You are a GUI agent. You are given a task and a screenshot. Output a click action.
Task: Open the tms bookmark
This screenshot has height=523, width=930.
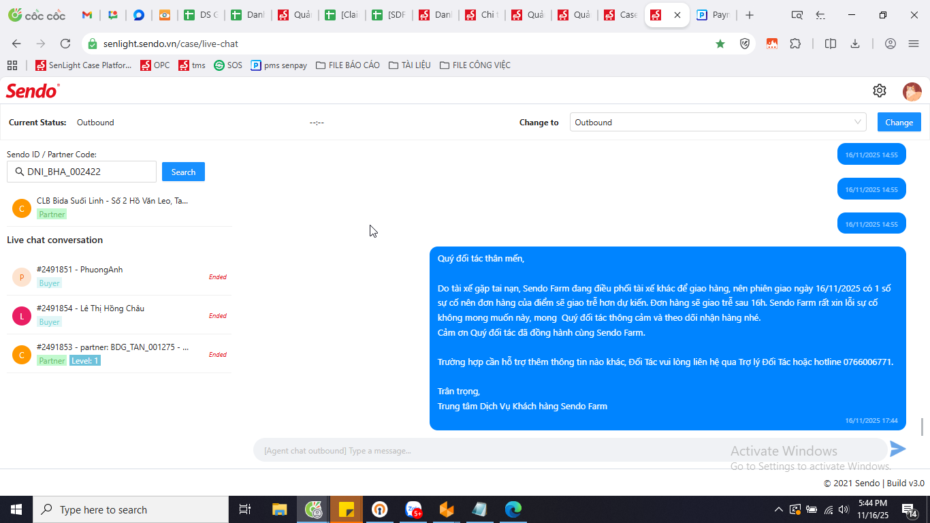(192, 65)
